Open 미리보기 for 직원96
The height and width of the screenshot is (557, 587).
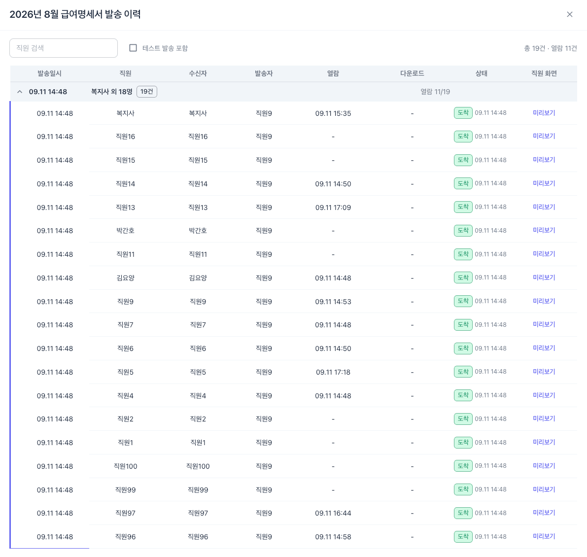tap(544, 536)
